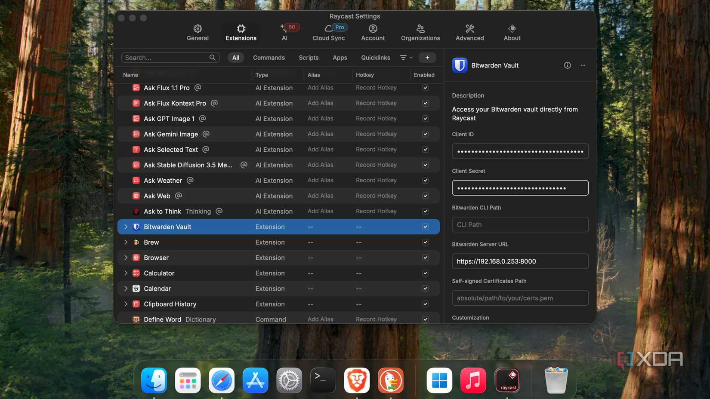710x399 pixels.
Task: Click the Calendar extension icon
Action: click(136, 289)
